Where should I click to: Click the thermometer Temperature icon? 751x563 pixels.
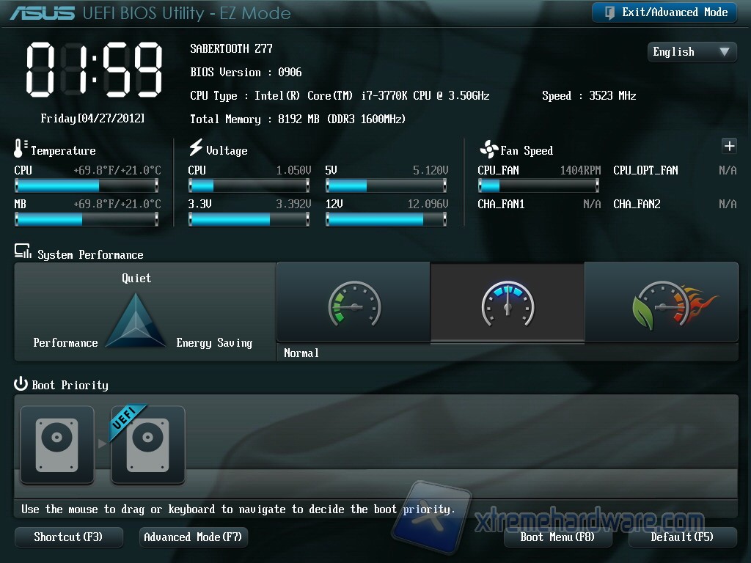click(20, 149)
